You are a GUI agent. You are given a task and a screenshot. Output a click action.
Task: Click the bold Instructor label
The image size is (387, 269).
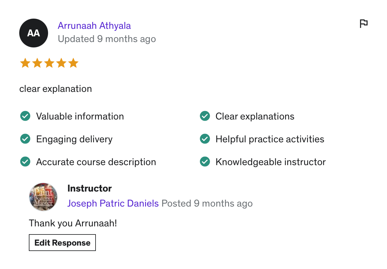(90, 189)
